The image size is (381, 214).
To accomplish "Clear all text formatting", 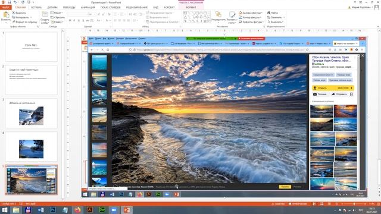I will pyautogui.click(x=109, y=14).
